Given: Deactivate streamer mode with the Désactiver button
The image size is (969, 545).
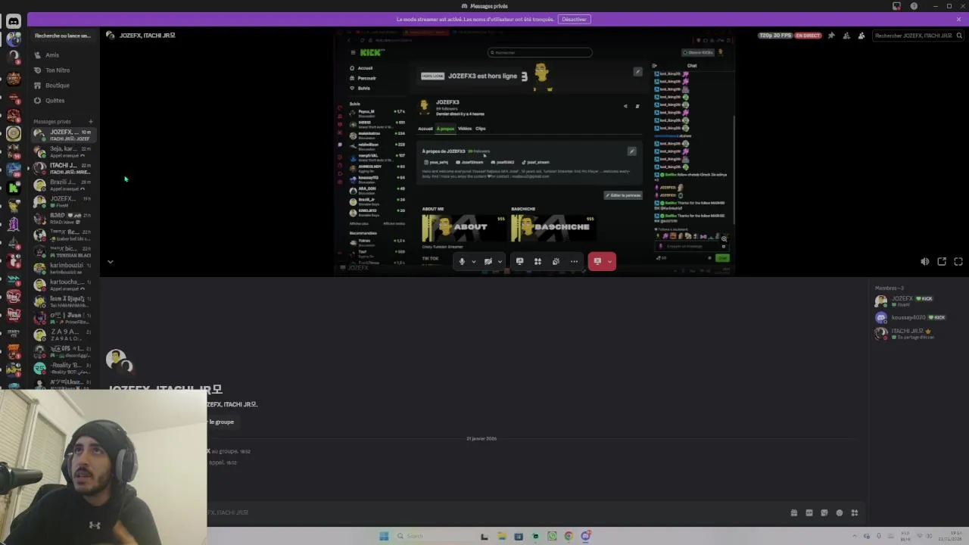Looking at the screenshot, I should (x=575, y=19).
